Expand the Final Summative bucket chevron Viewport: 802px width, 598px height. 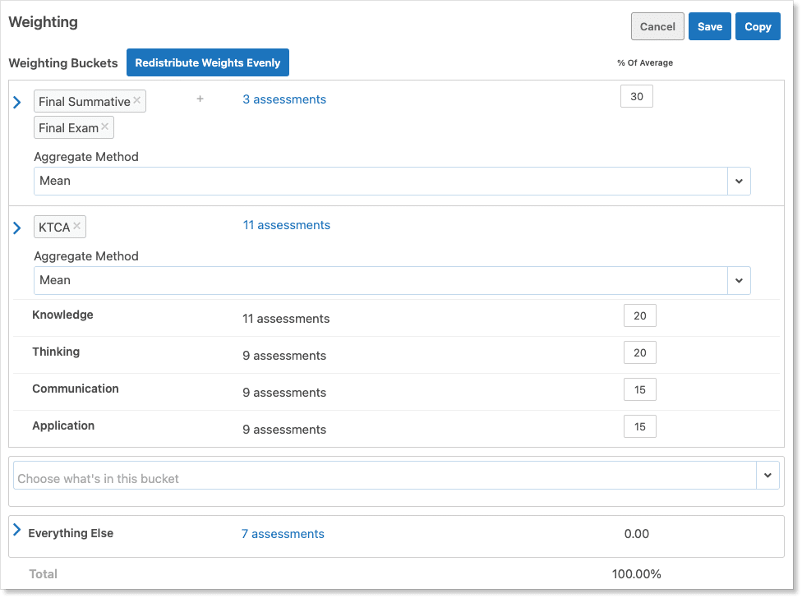pos(17,103)
